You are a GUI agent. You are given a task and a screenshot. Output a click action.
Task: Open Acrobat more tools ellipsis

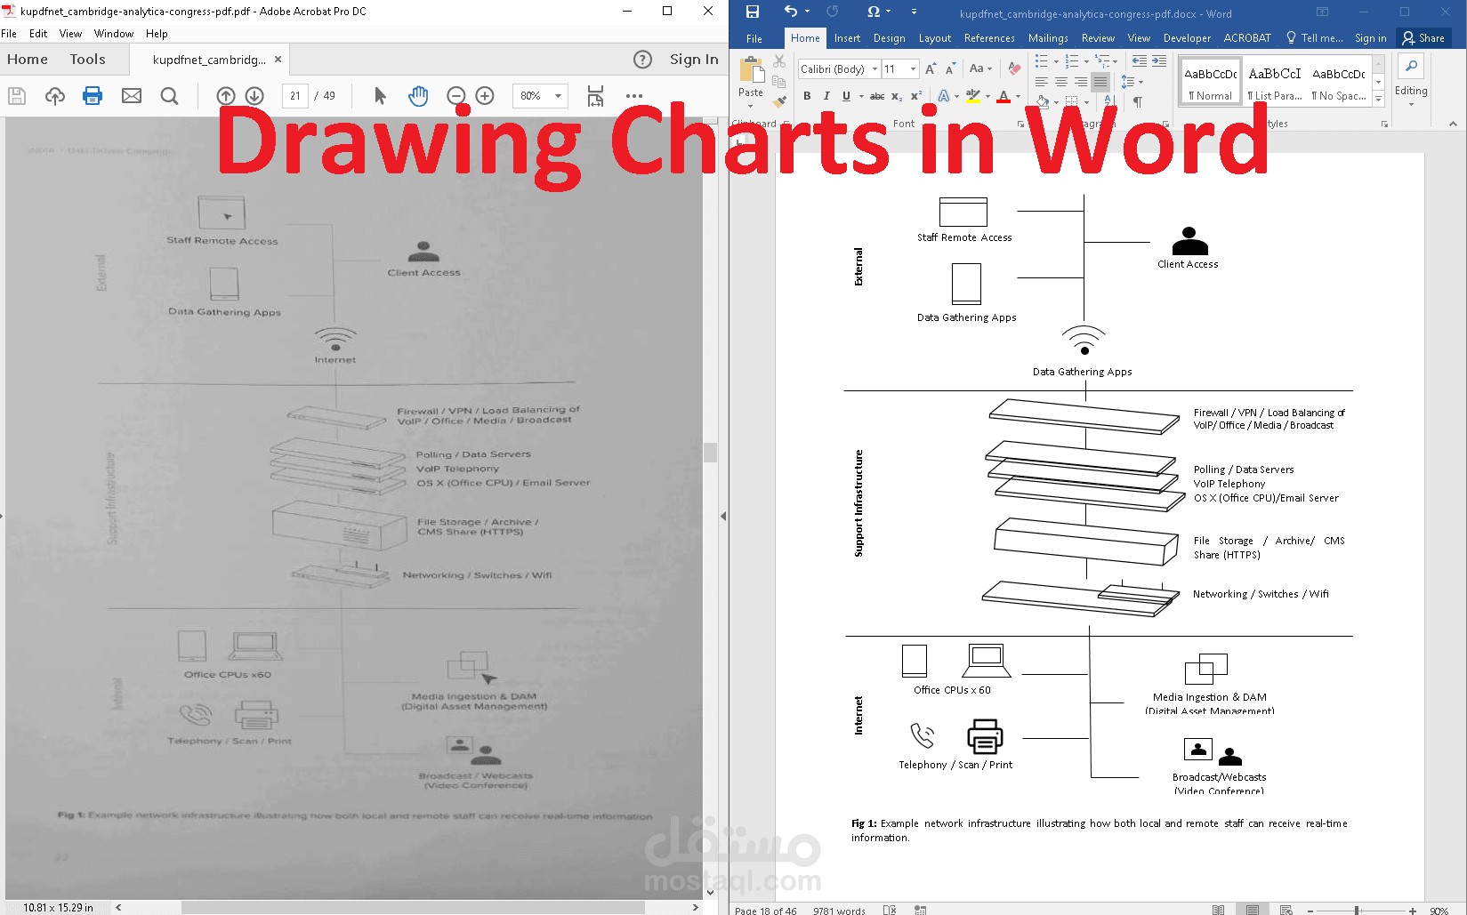pyautogui.click(x=634, y=96)
